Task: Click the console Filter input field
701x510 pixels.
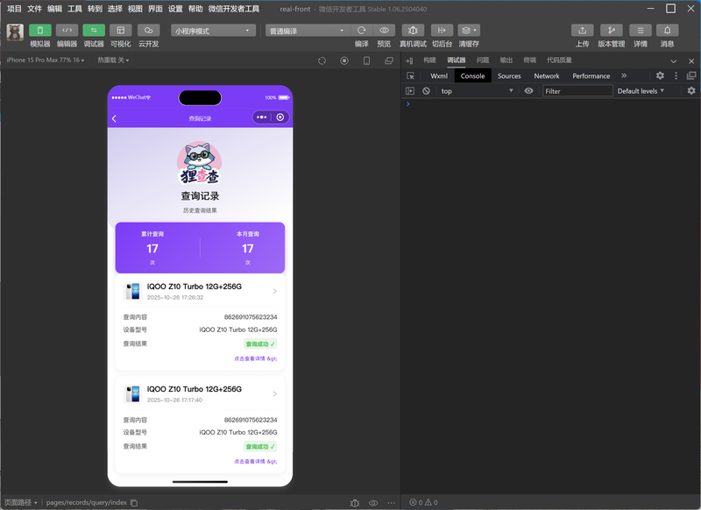Action: coord(577,91)
